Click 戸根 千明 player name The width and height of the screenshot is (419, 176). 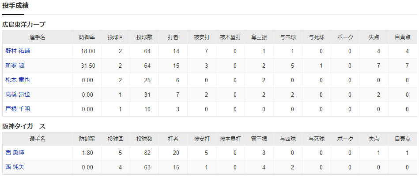pyautogui.click(x=18, y=109)
